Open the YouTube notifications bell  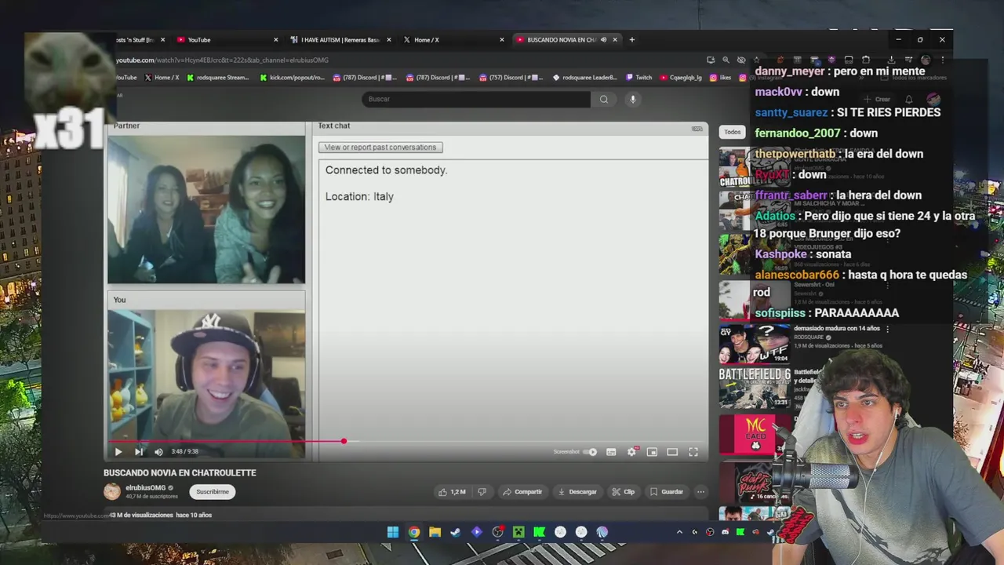point(908,100)
